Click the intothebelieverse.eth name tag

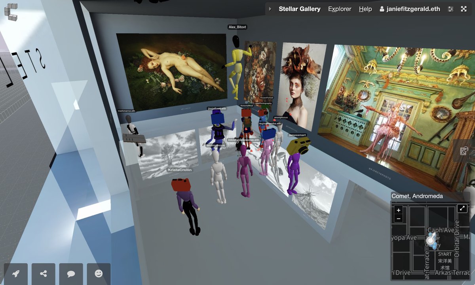click(x=243, y=140)
